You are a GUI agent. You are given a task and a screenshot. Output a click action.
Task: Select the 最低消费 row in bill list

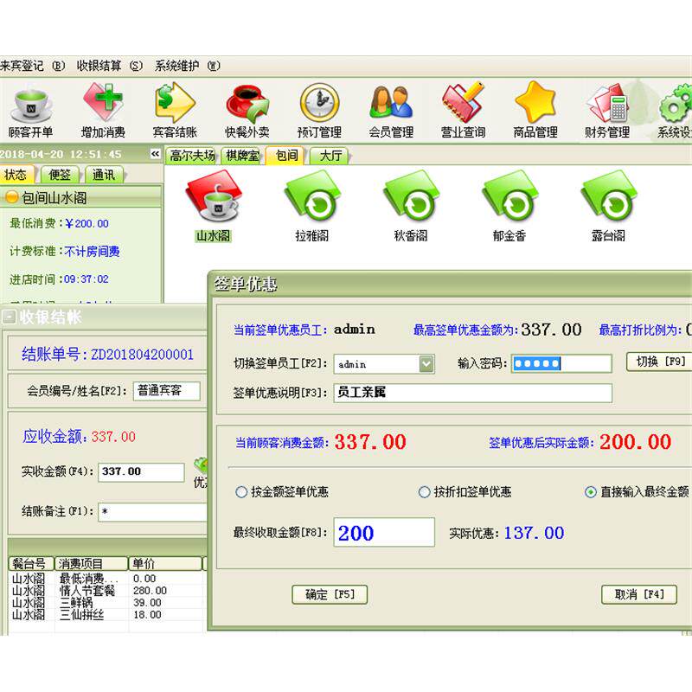106,578
